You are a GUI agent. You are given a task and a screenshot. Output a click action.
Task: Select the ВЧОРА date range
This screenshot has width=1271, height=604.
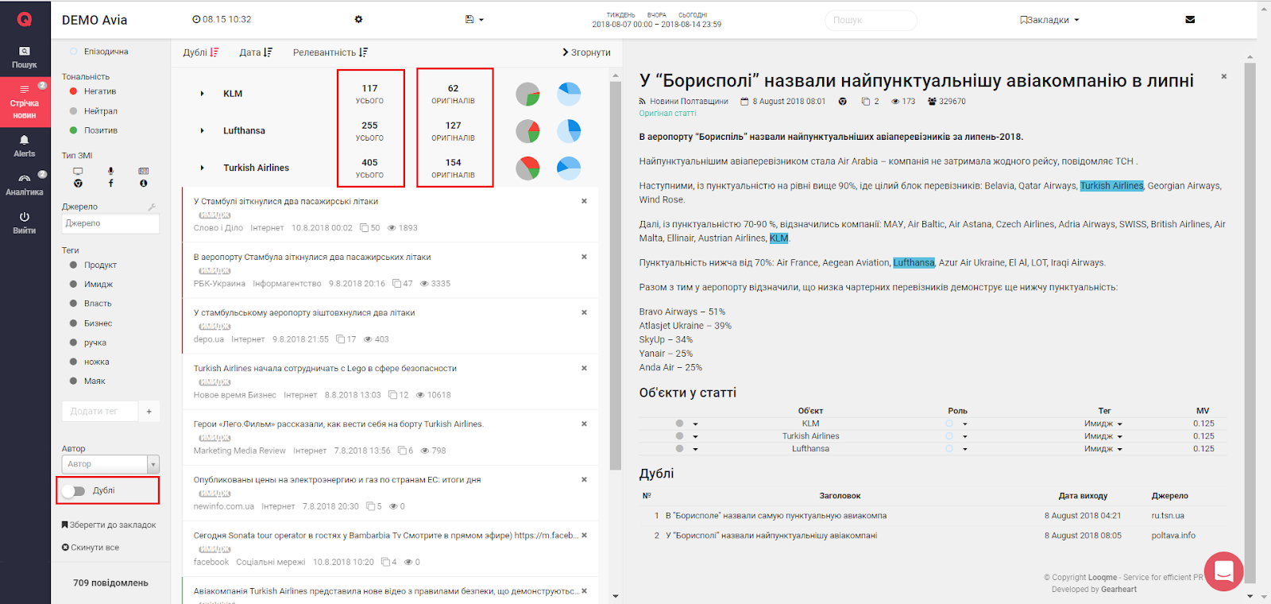pos(657,15)
